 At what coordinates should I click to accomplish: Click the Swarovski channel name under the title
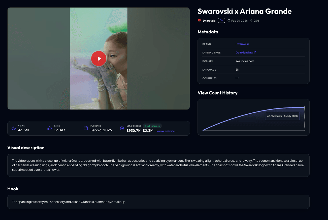(x=209, y=21)
